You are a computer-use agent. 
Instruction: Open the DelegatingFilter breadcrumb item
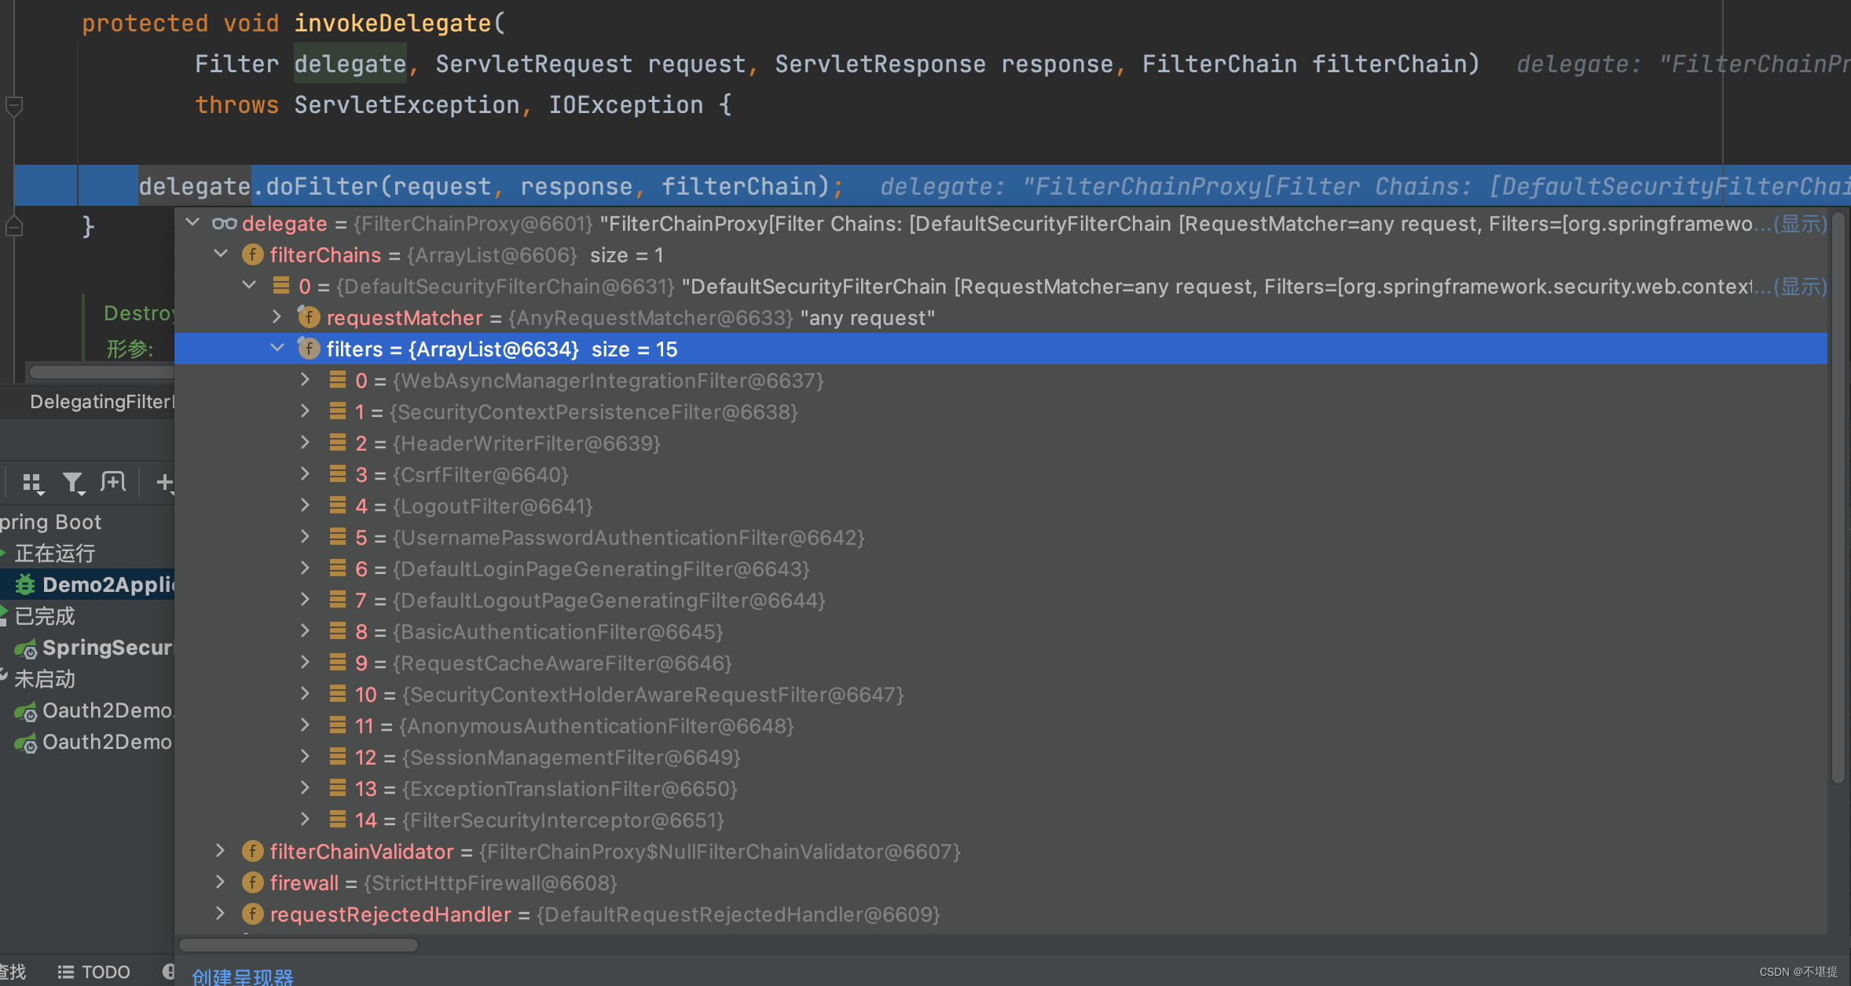[101, 401]
